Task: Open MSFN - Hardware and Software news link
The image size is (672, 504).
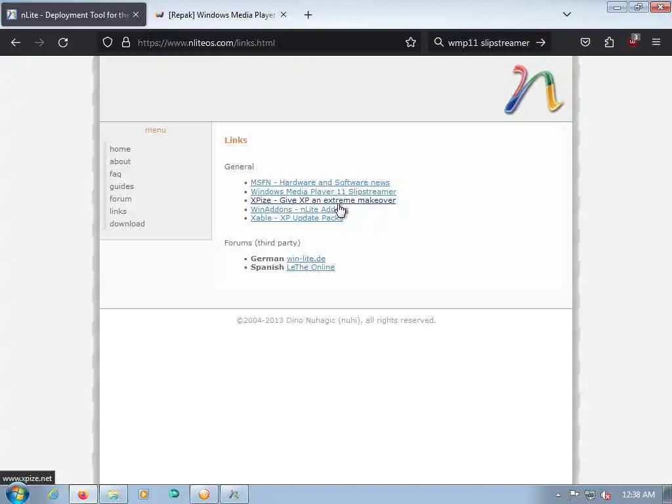Action: (x=320, y=182)
